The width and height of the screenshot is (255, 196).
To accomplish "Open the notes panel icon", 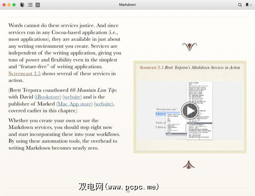I will click(x=38, y=5).
